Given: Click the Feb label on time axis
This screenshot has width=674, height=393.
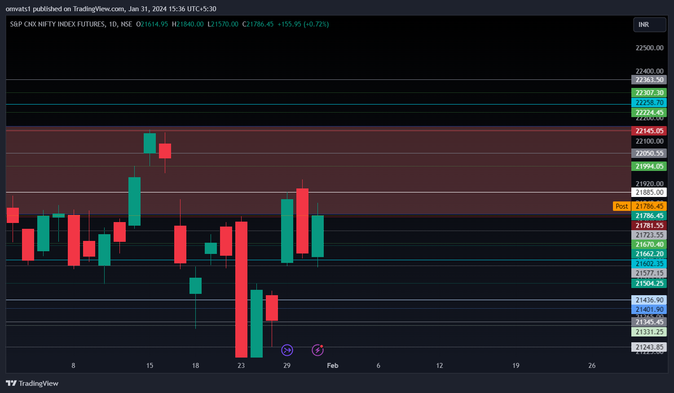Looking at the screenshot, I should tap(333, 366).
